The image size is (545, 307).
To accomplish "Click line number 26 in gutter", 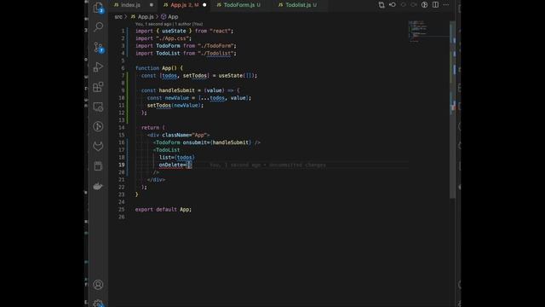I will pyautogui.click(x=121, y=217).
